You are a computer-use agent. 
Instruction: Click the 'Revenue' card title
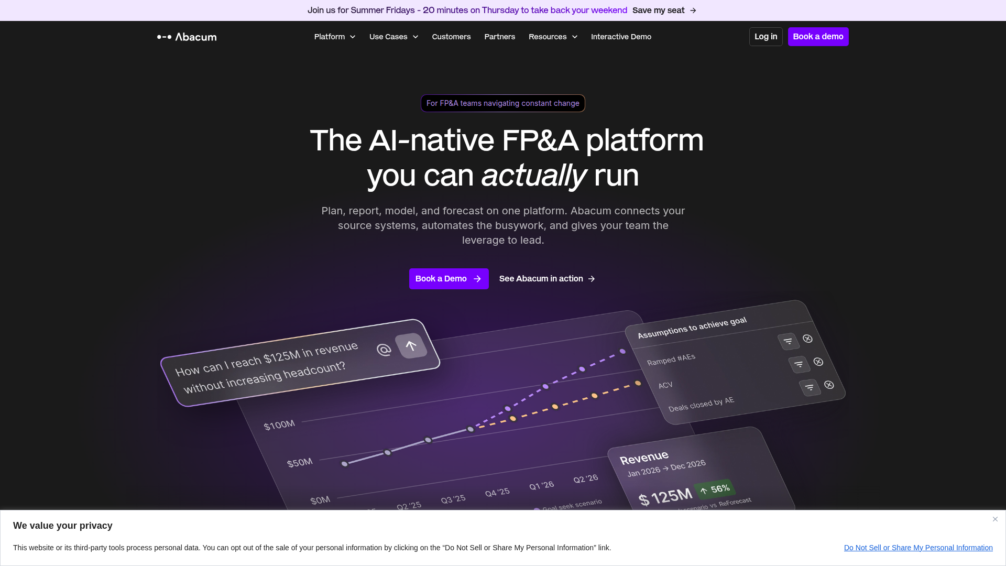coord(644,458)
